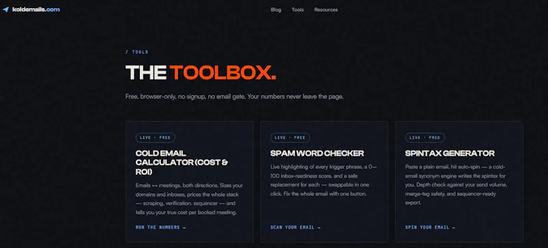Image resolution: width=548 pixels, height=248 pixels.
Task: Open the Resources menu item
Action: click(326, 10)
